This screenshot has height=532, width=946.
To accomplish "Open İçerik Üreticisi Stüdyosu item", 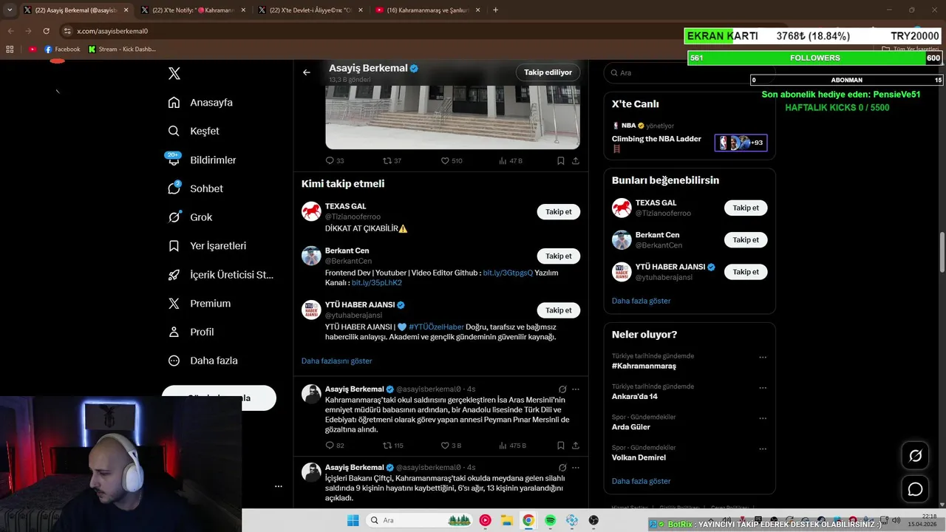I will tap(220, 275).
